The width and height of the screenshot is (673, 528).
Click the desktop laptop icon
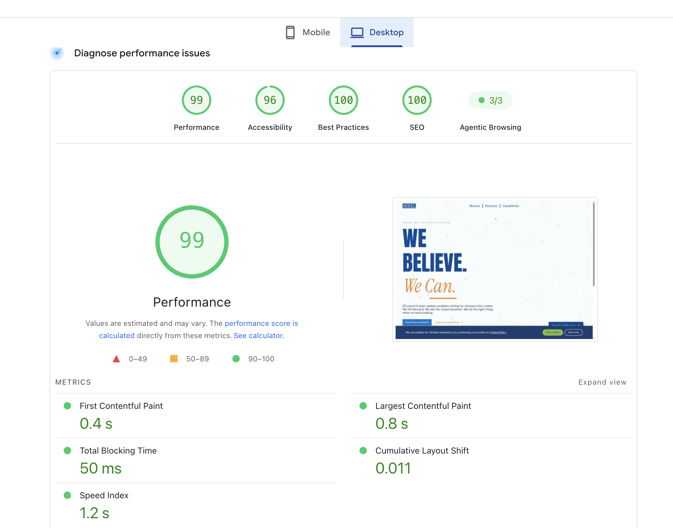[x=357, y=32]
